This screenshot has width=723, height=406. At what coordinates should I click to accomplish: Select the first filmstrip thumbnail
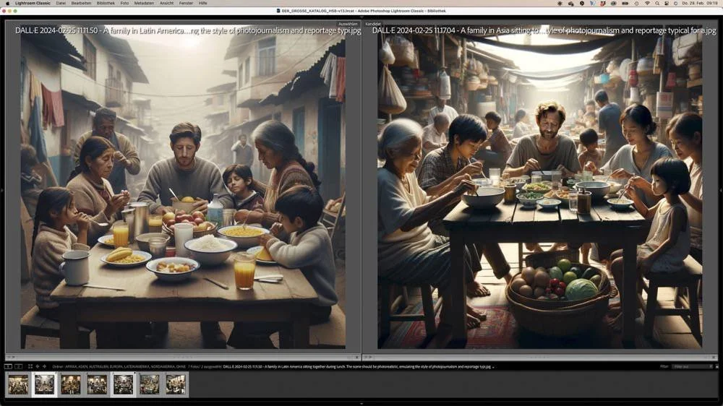coord(18,384)
